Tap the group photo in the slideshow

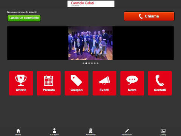click(90, 43)
